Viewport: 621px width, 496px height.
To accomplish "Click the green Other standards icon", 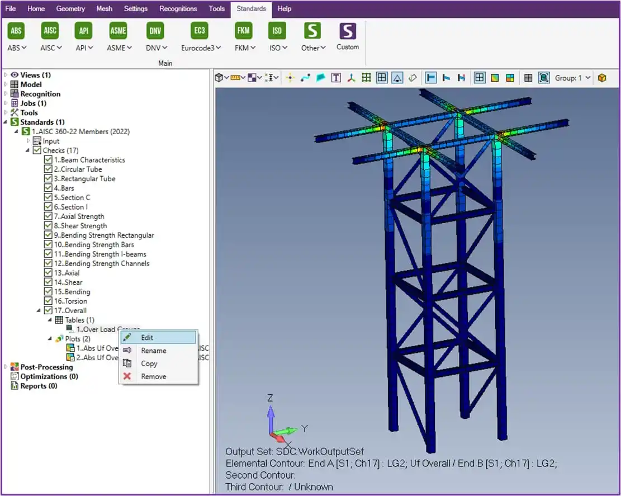I will [312, 31].
